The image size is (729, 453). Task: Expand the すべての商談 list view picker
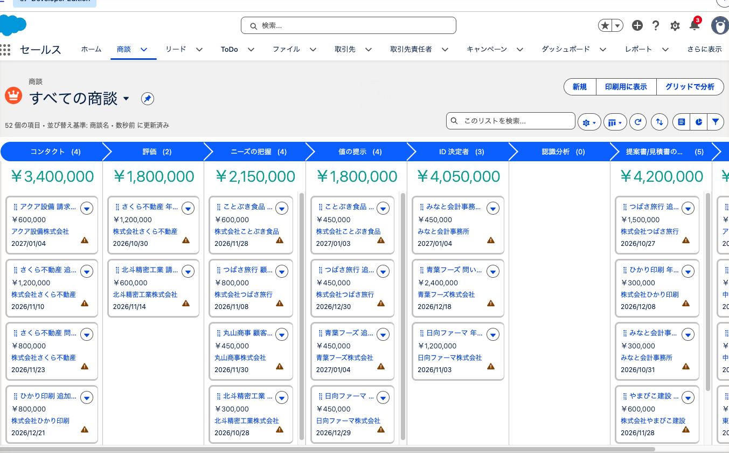coord(126,99)
